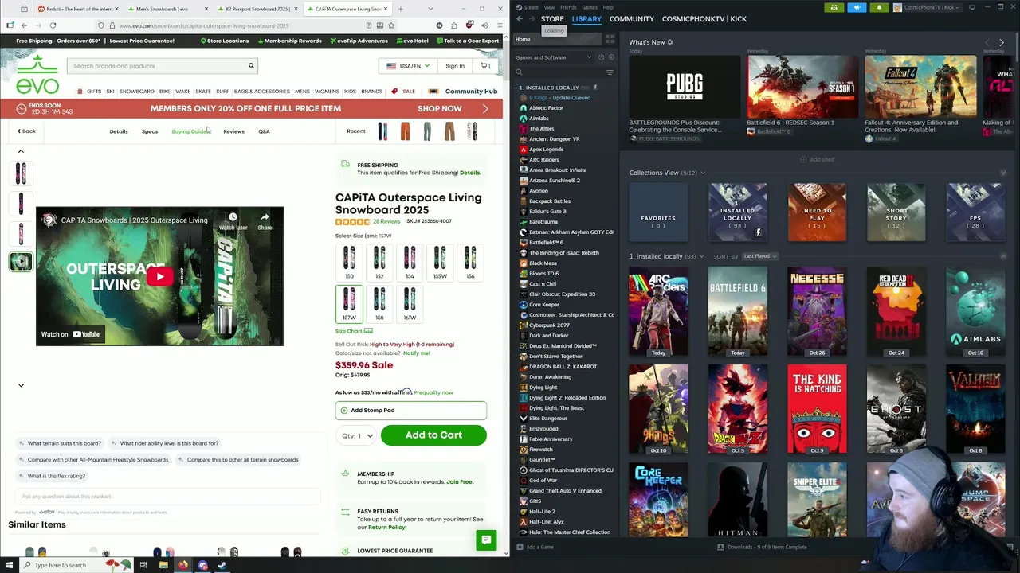The width and height of the screenshot is (1020, 573).
Task: Open Steam friends green button
Action: coord(834,7)
